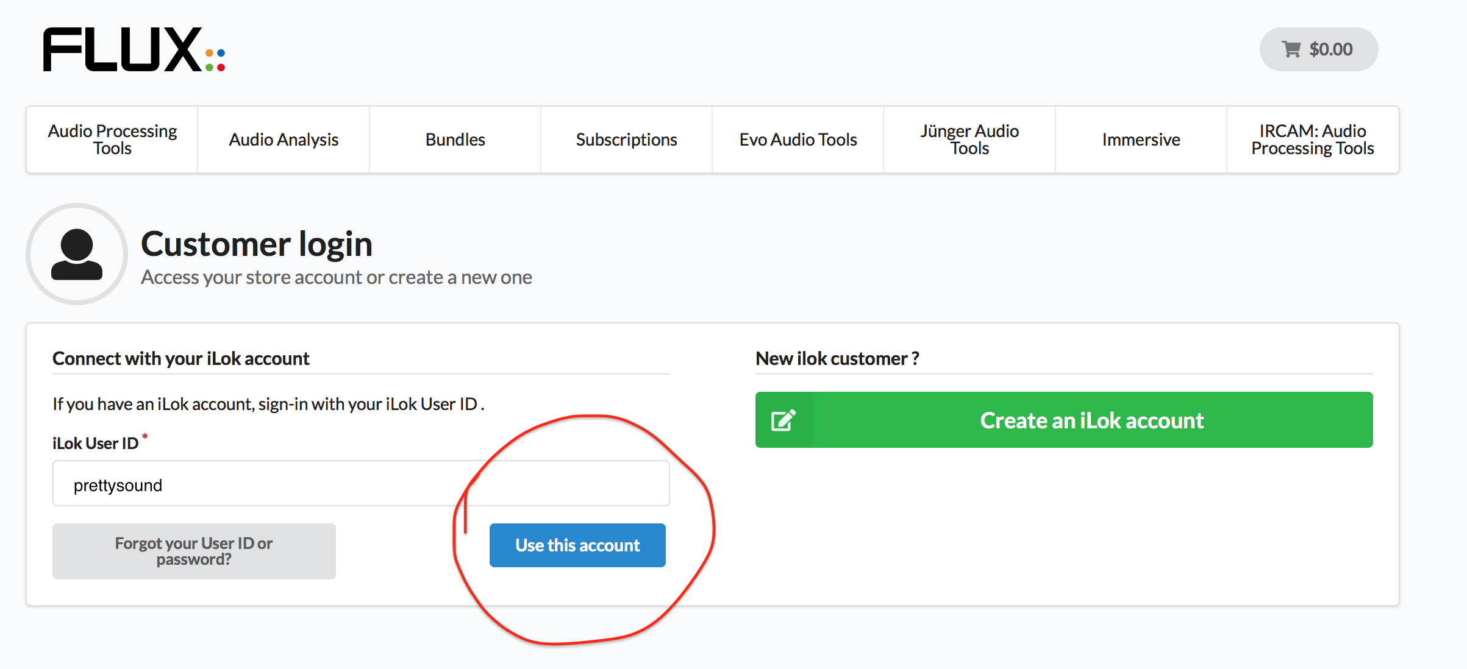This screenshot has width=1467, height=669.
Task: Focus the iLok User ID field
Action: pos(361,483)
